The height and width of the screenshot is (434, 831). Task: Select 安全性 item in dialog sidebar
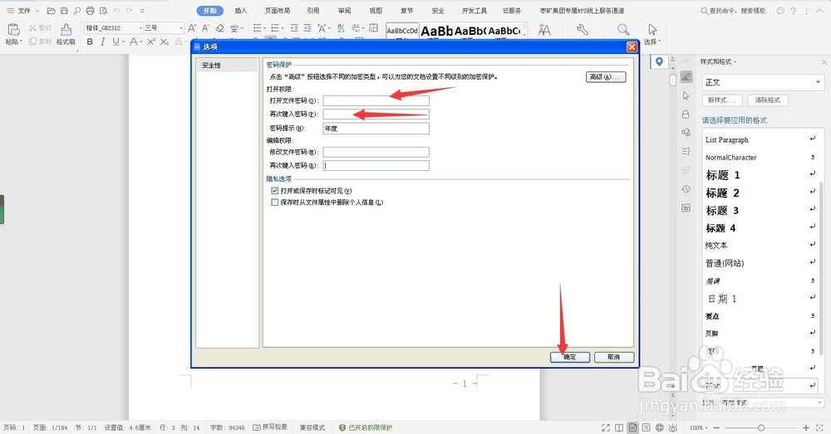point(227,65)
